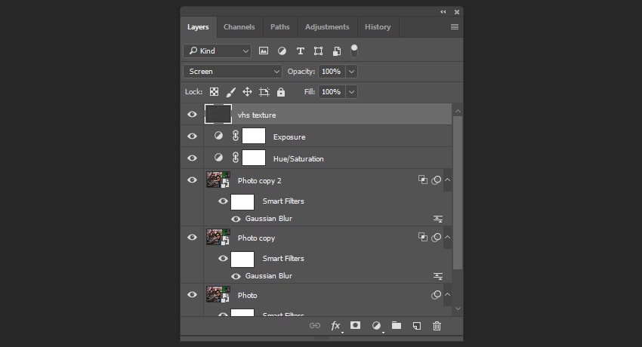This screenshot has width=642, height=347.
Task: Prevent auto-nesting in artboards lock icon
Action: tap(264, 92)
